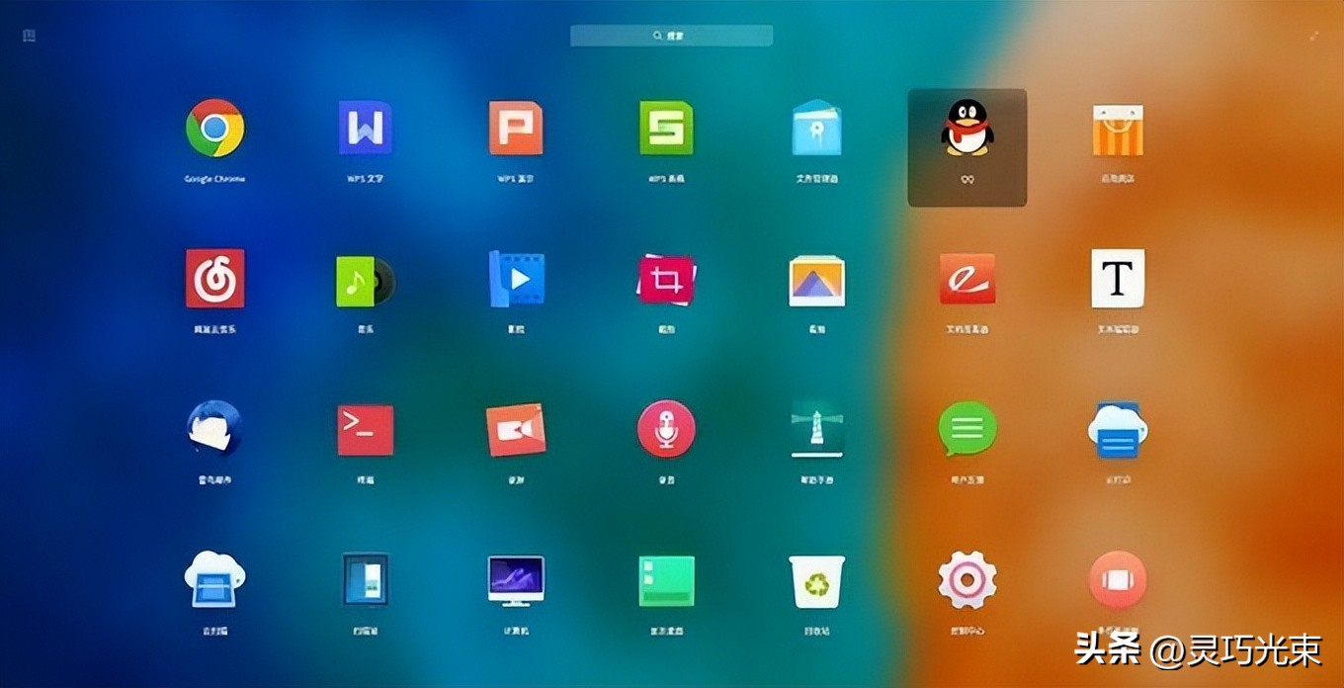Screen dimensions: 1344x688
Task: Open the Voice Recorder microphone icon
Action: [x=666, y=429]
